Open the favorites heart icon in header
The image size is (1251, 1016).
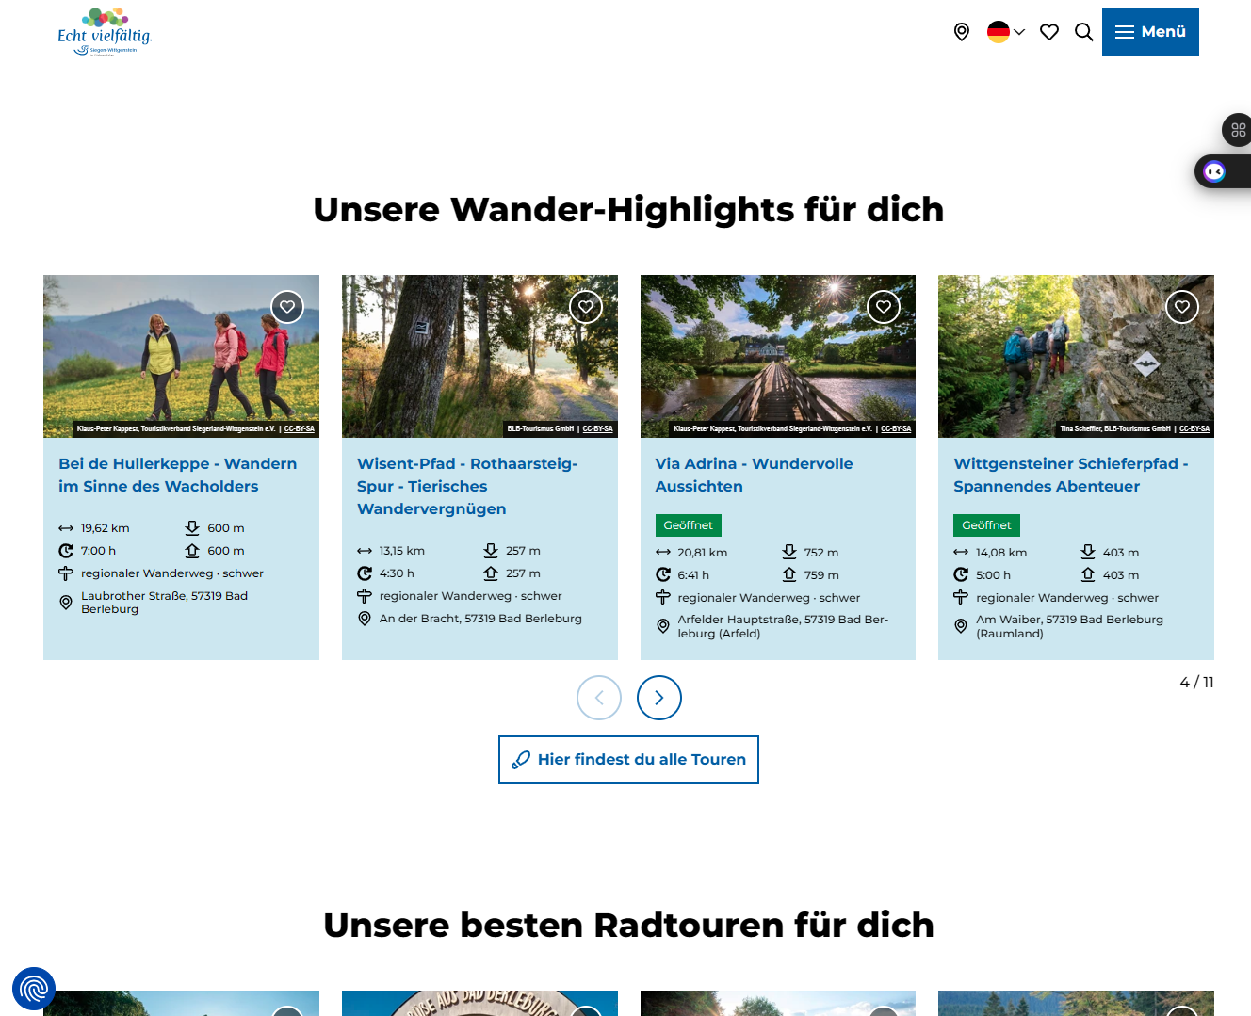pyautogui.click(x=1049, y=32)
